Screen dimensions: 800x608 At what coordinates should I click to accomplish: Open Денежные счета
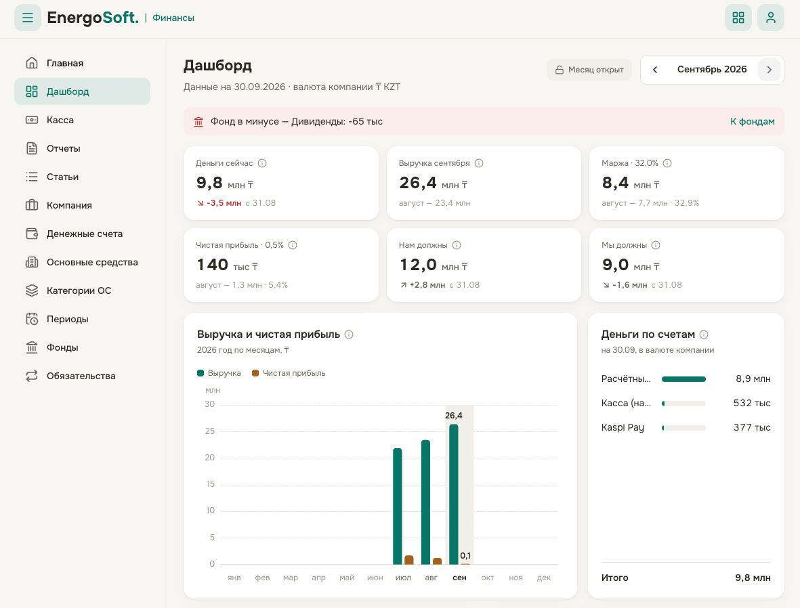click(82, 234)
